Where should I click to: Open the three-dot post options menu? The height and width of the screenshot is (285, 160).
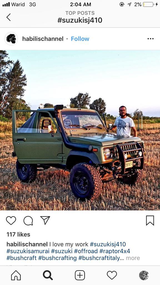[x=150, y=39]
